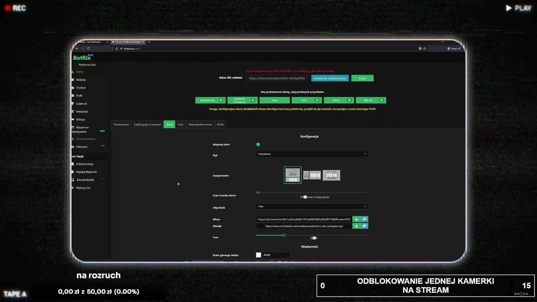Select the text-over-image layout thumbnail
This screenshot has width=537, height=302.
[331, 175]
